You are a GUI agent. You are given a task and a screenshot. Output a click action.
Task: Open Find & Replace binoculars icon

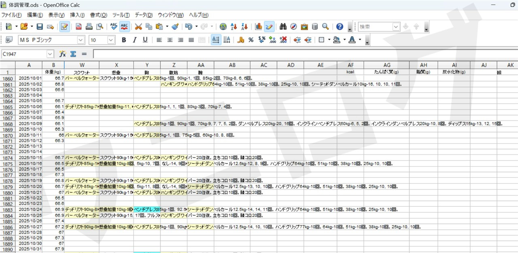tap(283, 27)
